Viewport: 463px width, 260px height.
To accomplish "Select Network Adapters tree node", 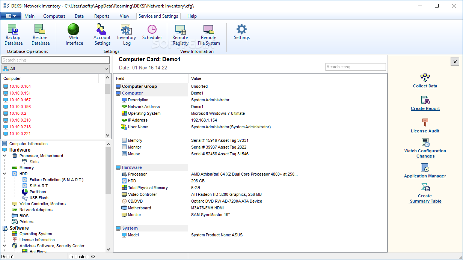I will pos(36,210).
